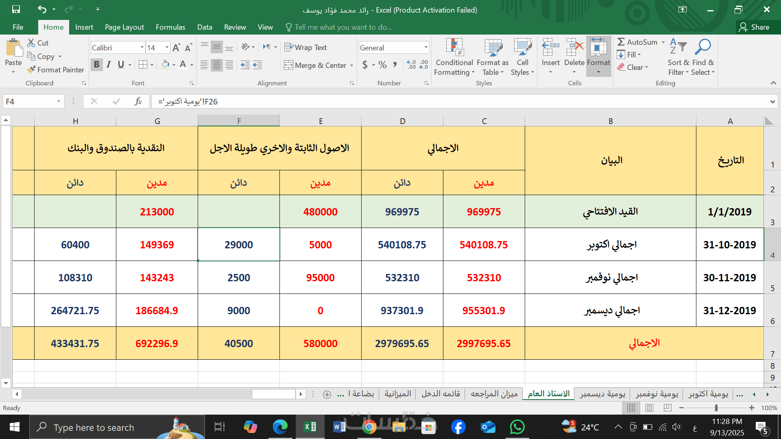The height and width of the screenshot is (439, 781).
Task: Click the Percent Style icon
Action: coord(382,65)
